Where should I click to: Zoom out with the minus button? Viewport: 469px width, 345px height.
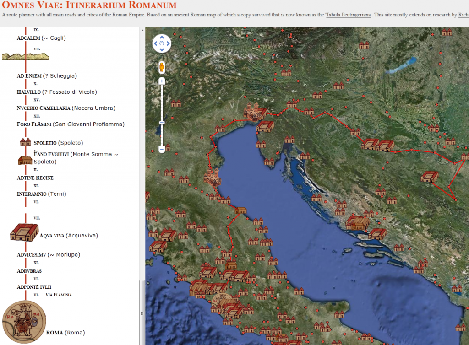click(162, 149)
